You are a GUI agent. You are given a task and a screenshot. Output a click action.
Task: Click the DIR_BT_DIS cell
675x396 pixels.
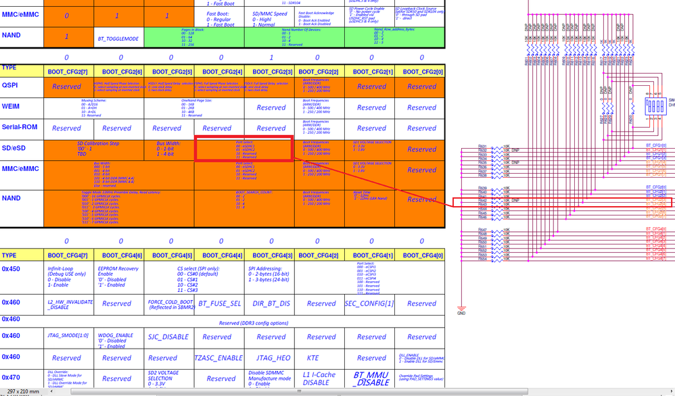click(269, 303)
